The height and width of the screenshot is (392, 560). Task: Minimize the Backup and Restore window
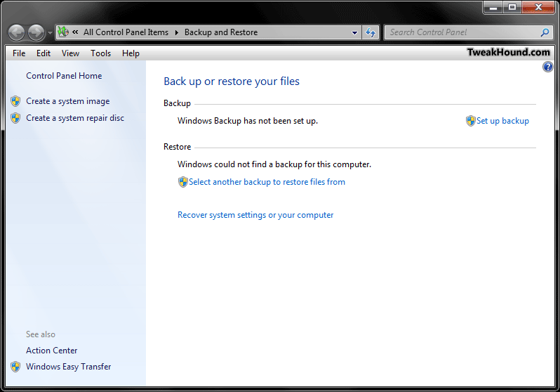tap(493, 7)
